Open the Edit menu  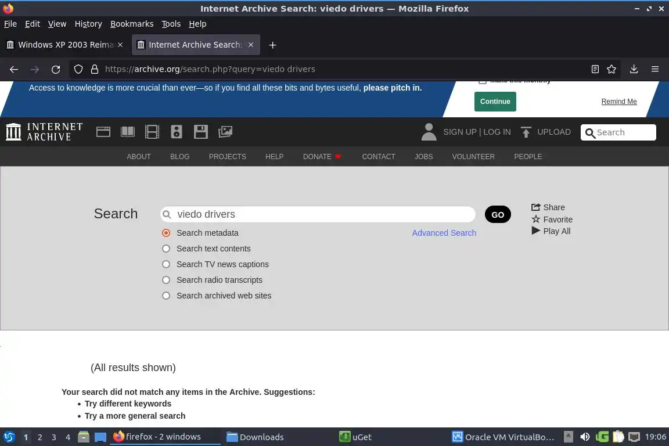point(33,24)
